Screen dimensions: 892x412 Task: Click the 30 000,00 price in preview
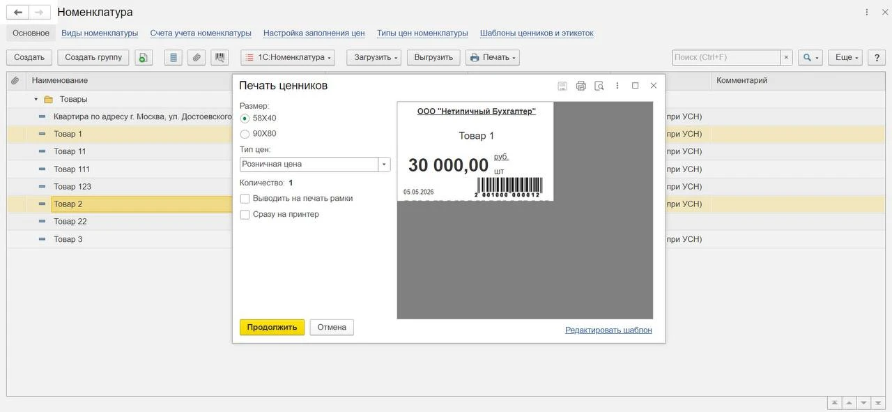click(448, 165)
